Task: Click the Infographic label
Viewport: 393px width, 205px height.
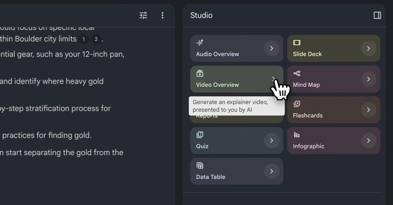Action: [x=309, y=146]
